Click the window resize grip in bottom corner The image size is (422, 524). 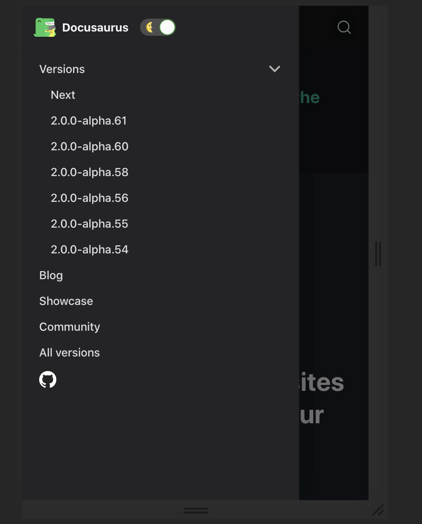coord(378,511)
